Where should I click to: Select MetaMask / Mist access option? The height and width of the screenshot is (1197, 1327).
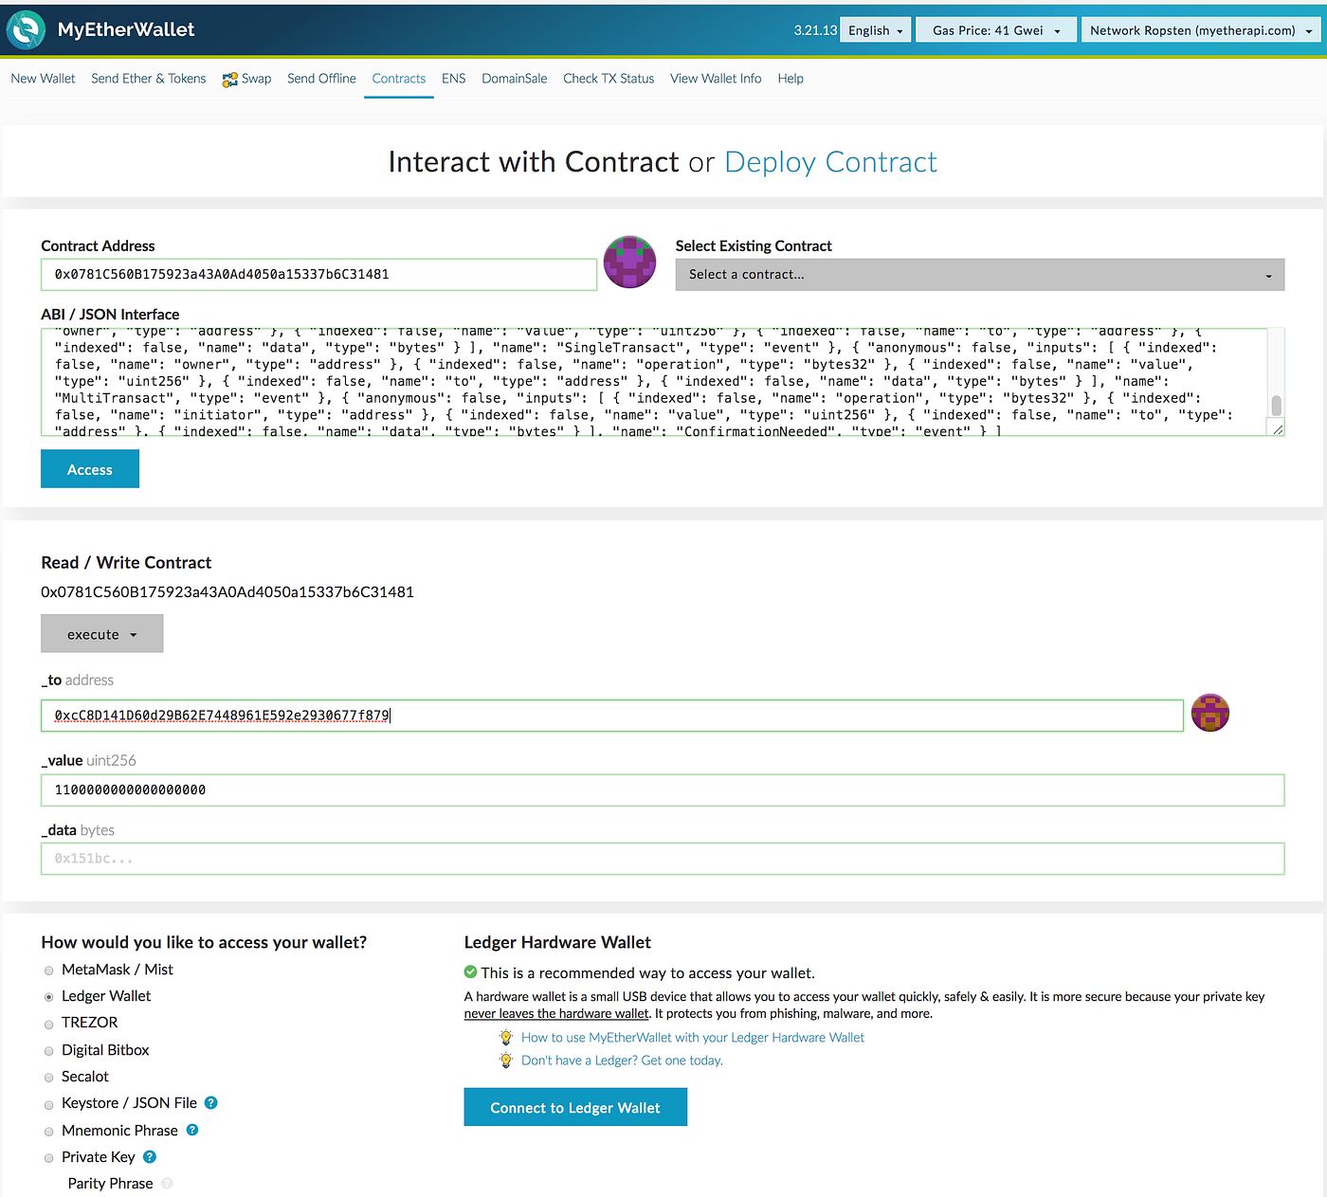[49, 970]
